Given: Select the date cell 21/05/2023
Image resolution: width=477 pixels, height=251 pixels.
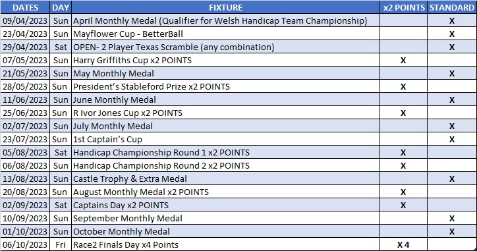Looking at the screenshot, I should click(25, 73).
